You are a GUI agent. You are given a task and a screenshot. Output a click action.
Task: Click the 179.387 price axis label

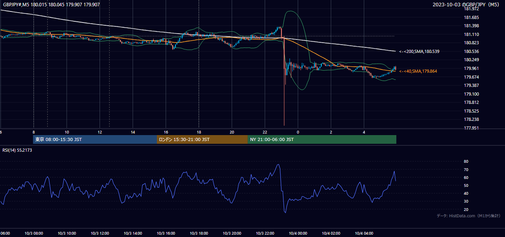471,85
